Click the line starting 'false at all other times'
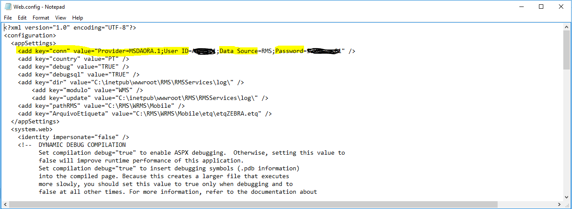 click(x=178, y=192)
